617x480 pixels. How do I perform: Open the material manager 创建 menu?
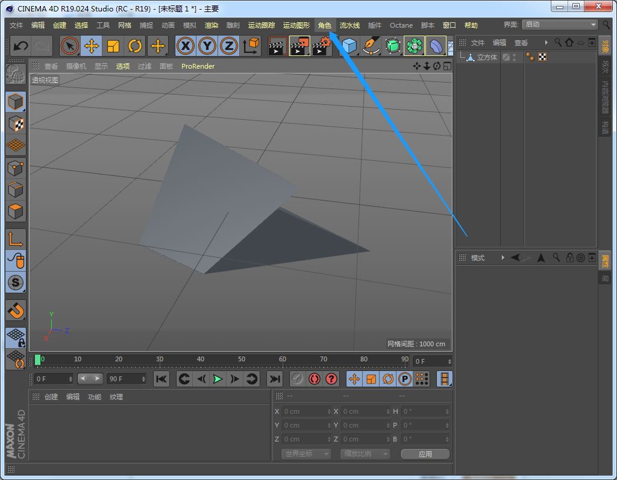(x=51, y=397)
